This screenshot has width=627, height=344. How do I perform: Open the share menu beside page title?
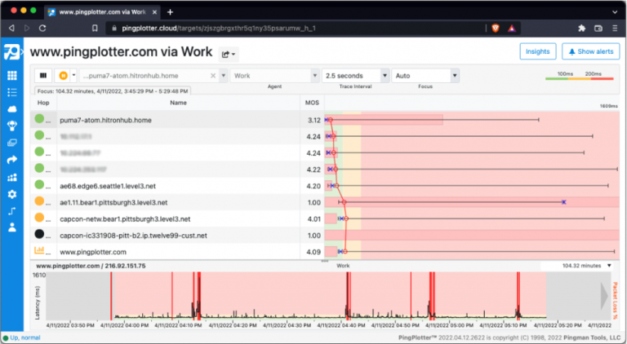point(229,54)
